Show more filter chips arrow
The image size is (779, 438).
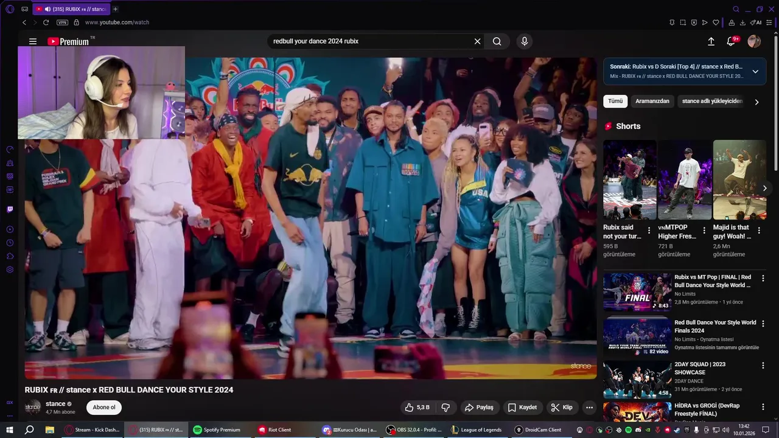point(756,102)
